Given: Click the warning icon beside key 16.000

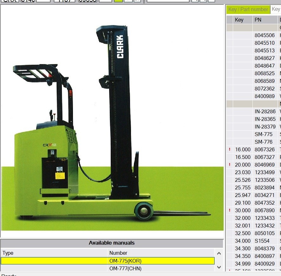Looking at the screenshot, I should [230, 149].
